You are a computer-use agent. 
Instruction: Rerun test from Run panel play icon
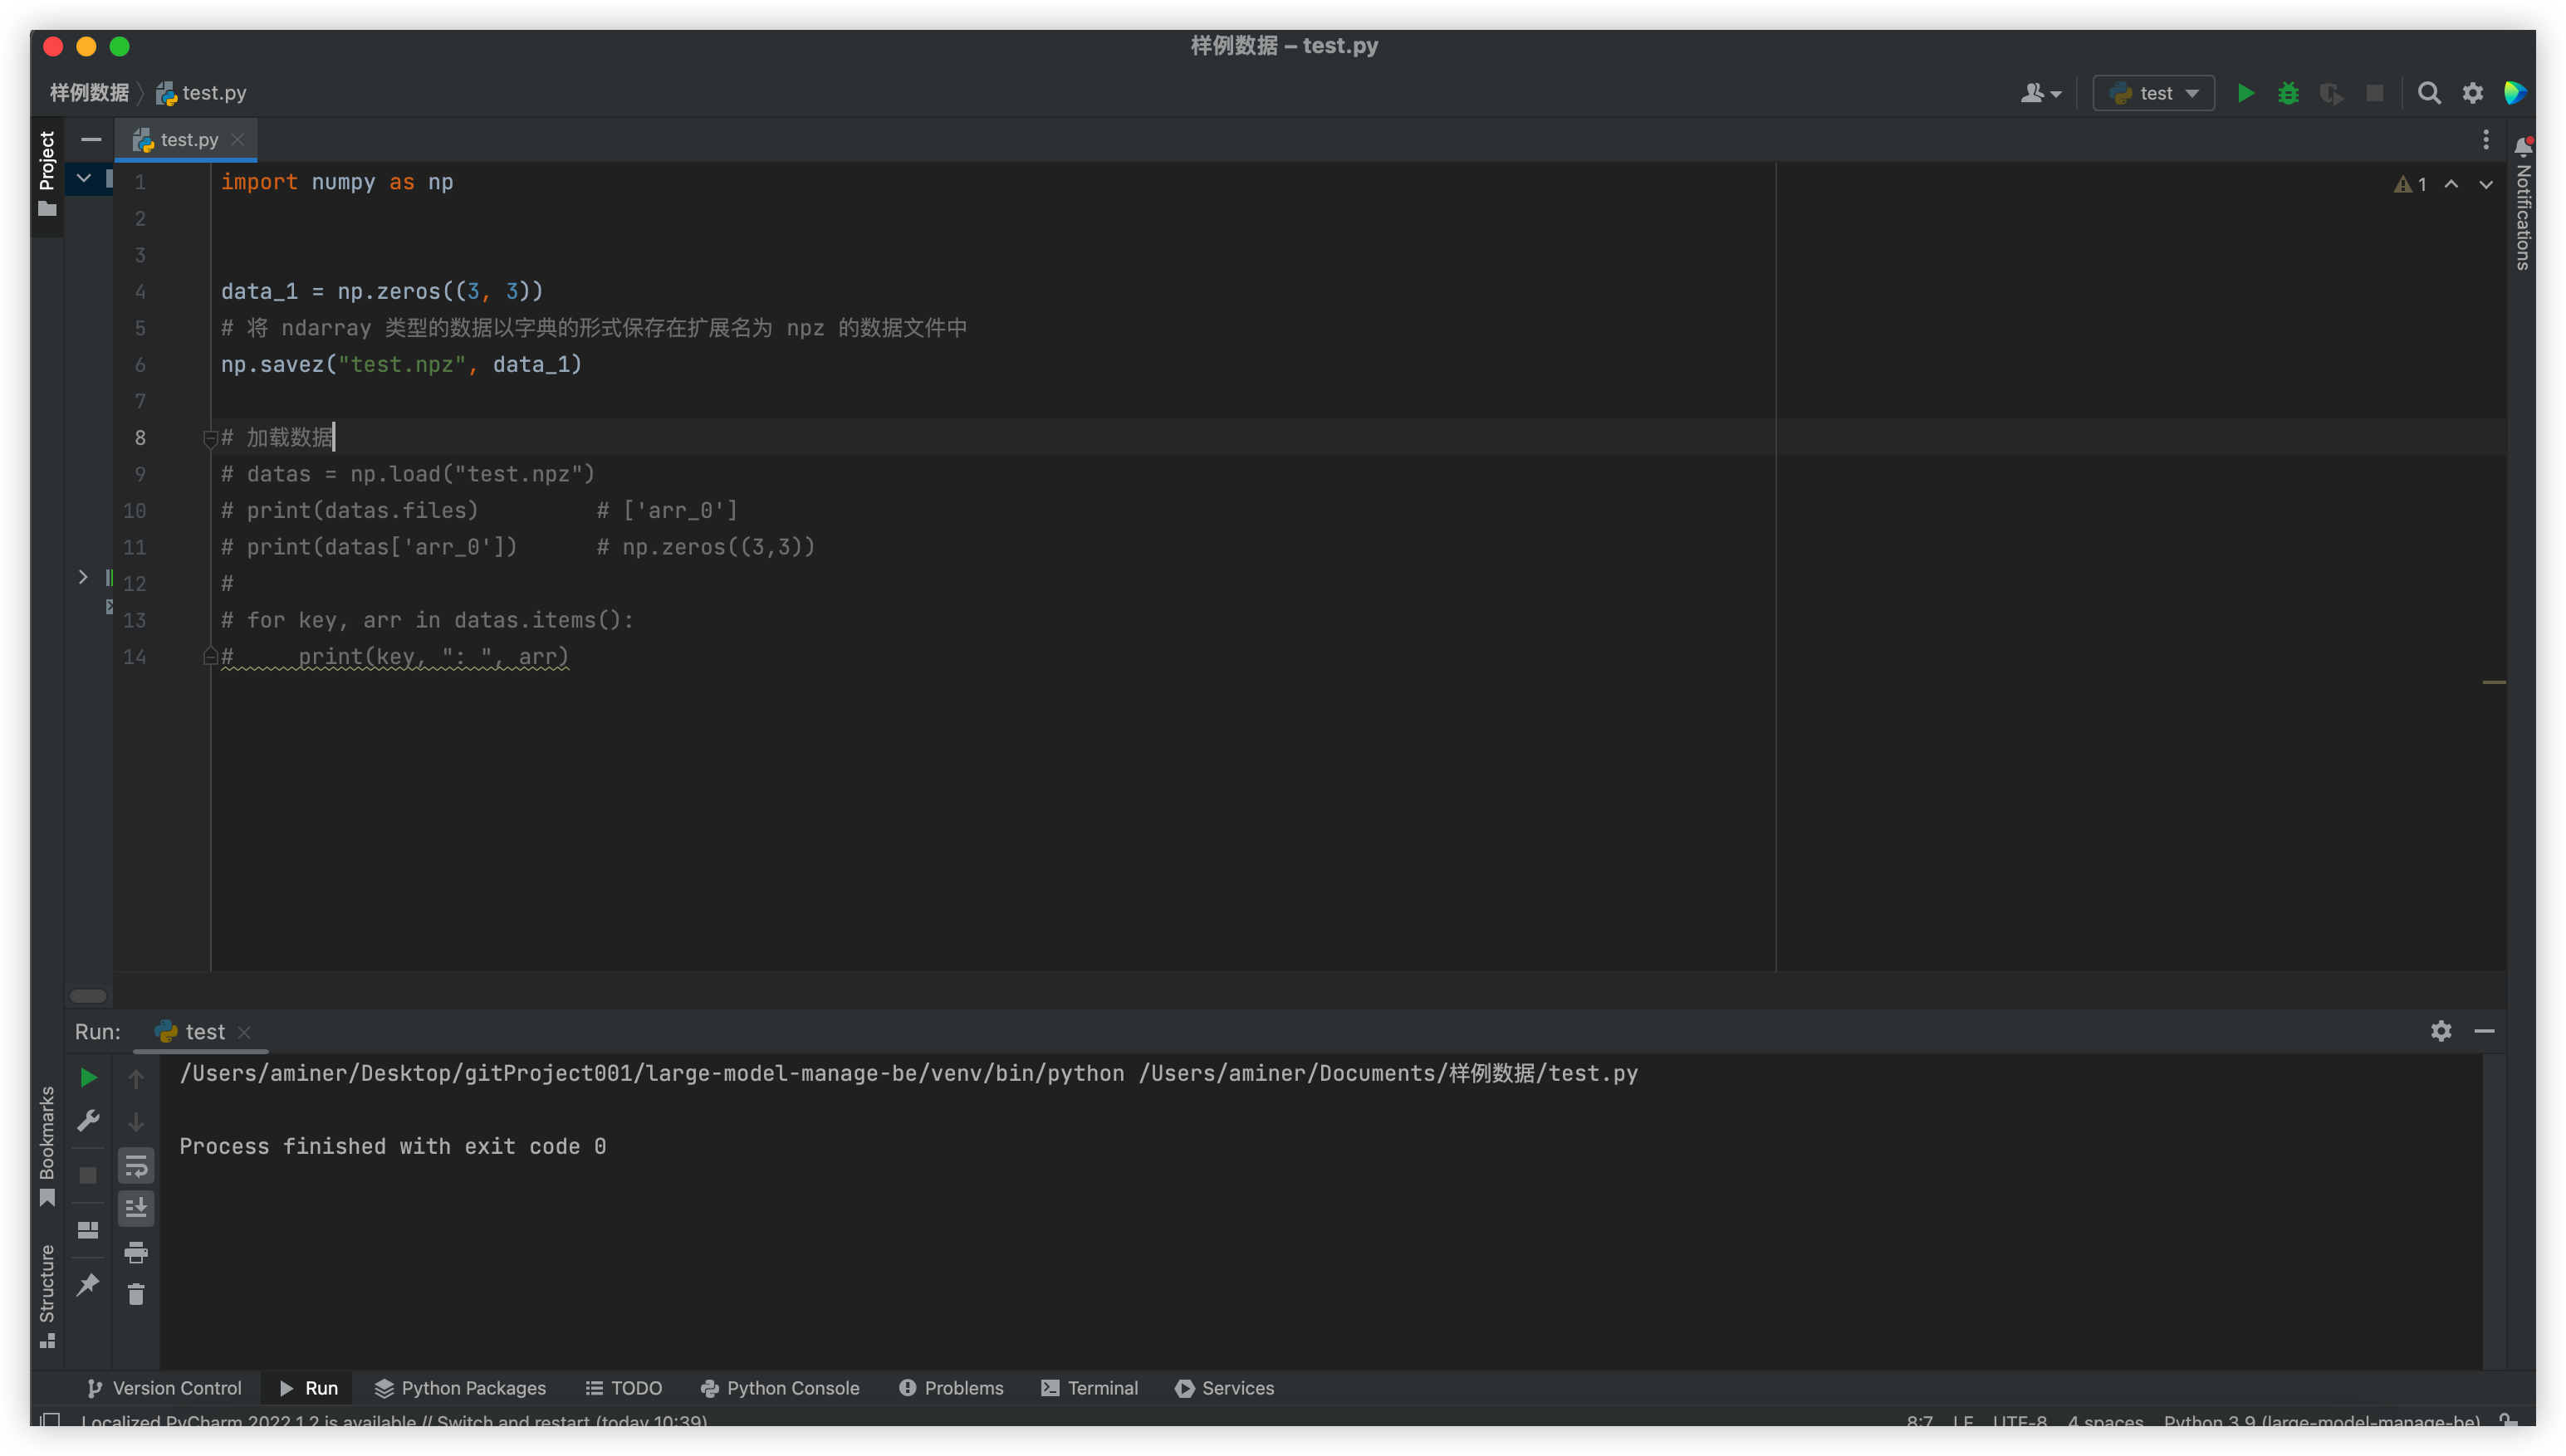[x=88, y=1077]
